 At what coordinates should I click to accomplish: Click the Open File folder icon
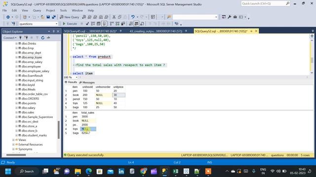(x=42, y=17)
